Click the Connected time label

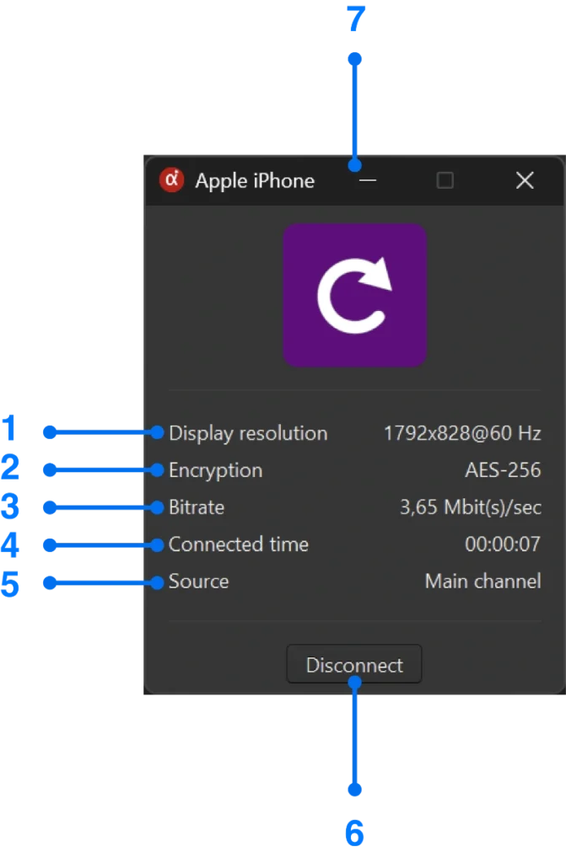239,544
